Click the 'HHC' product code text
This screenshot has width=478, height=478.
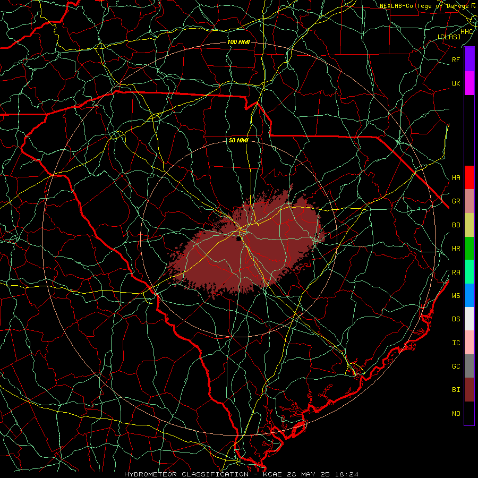point(466,32)
